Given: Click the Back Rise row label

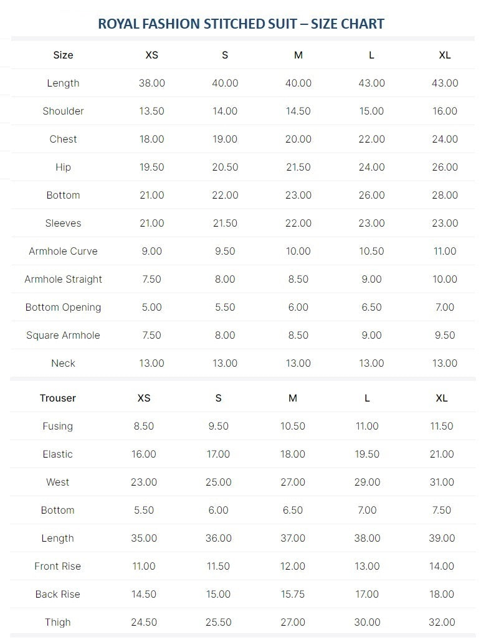Looking at the screenshot, I should [x=57, y=595].
